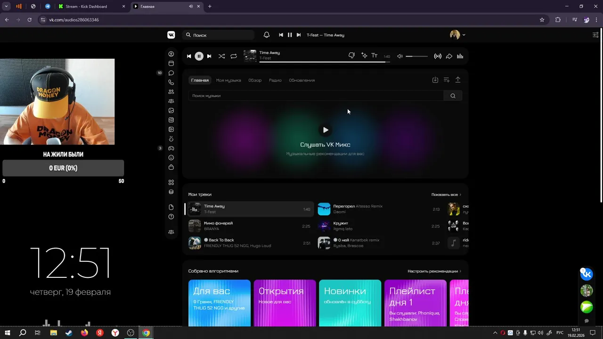Click the 'Поиск музыки' input field
The width and height of the screenshot is (603, 339).
316,96
